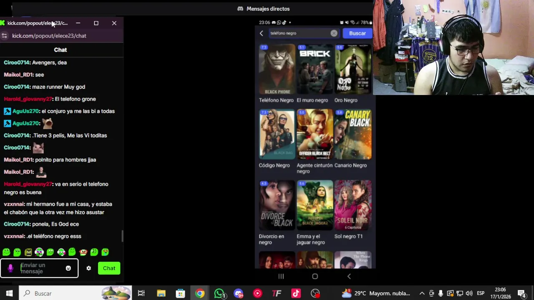Open the Código Negro poster
The width and height of the screenshot is (534, 300).
pos(277,135)
